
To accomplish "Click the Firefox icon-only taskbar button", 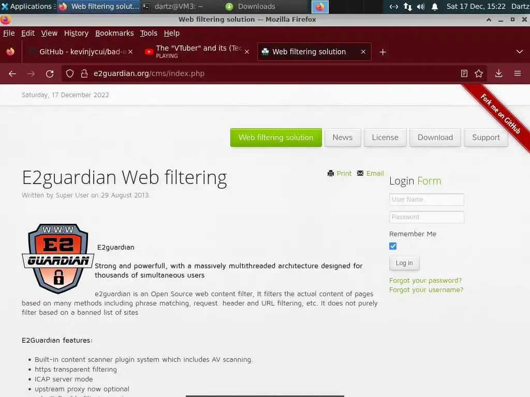I will tap(320, 7).
